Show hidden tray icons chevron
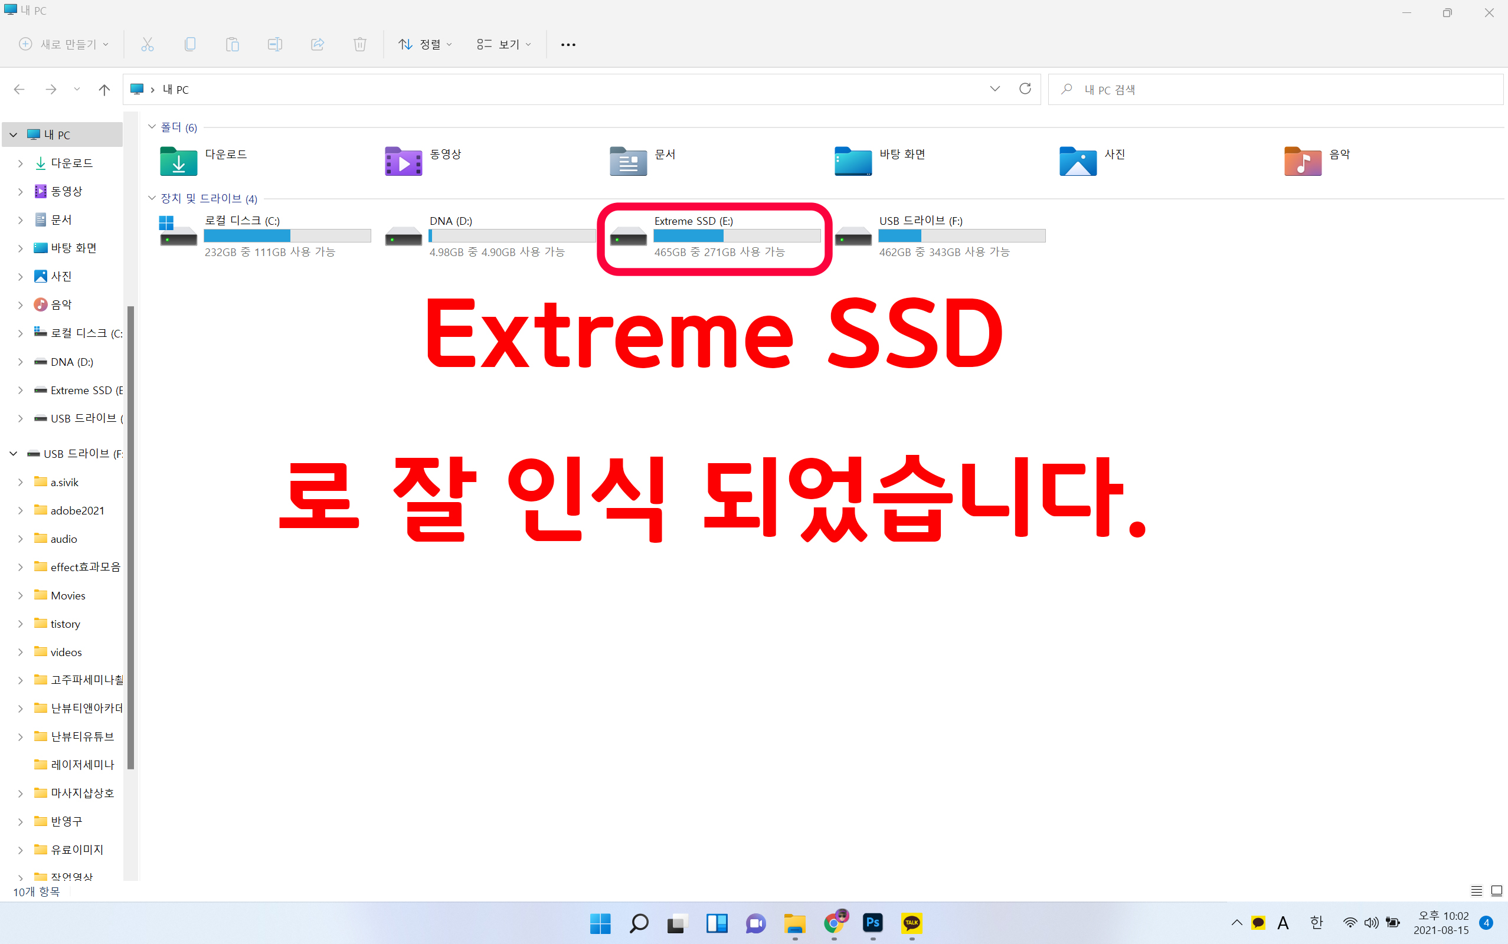Screen dimensions: 1508x944 tap(1237, 923)
